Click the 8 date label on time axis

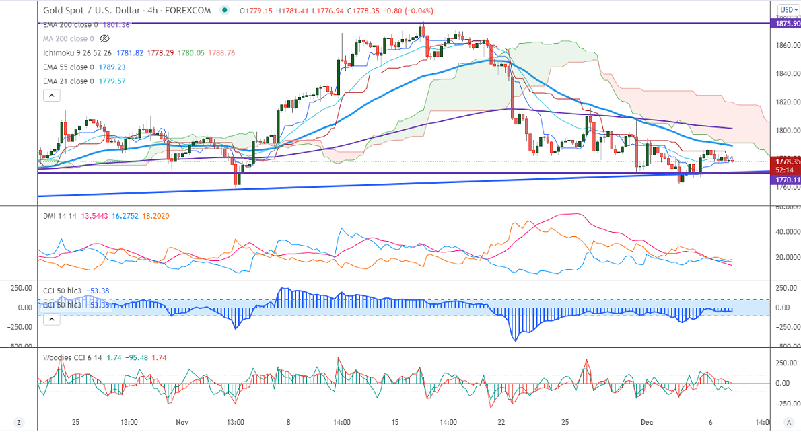pos(289,423)
